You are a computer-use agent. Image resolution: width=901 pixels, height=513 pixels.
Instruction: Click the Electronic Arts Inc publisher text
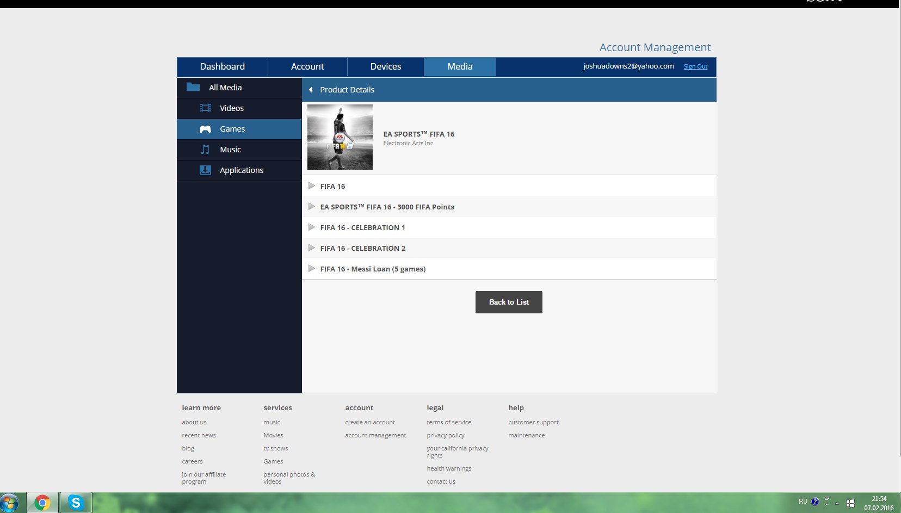pyautogui.click(x=408, y=143)
